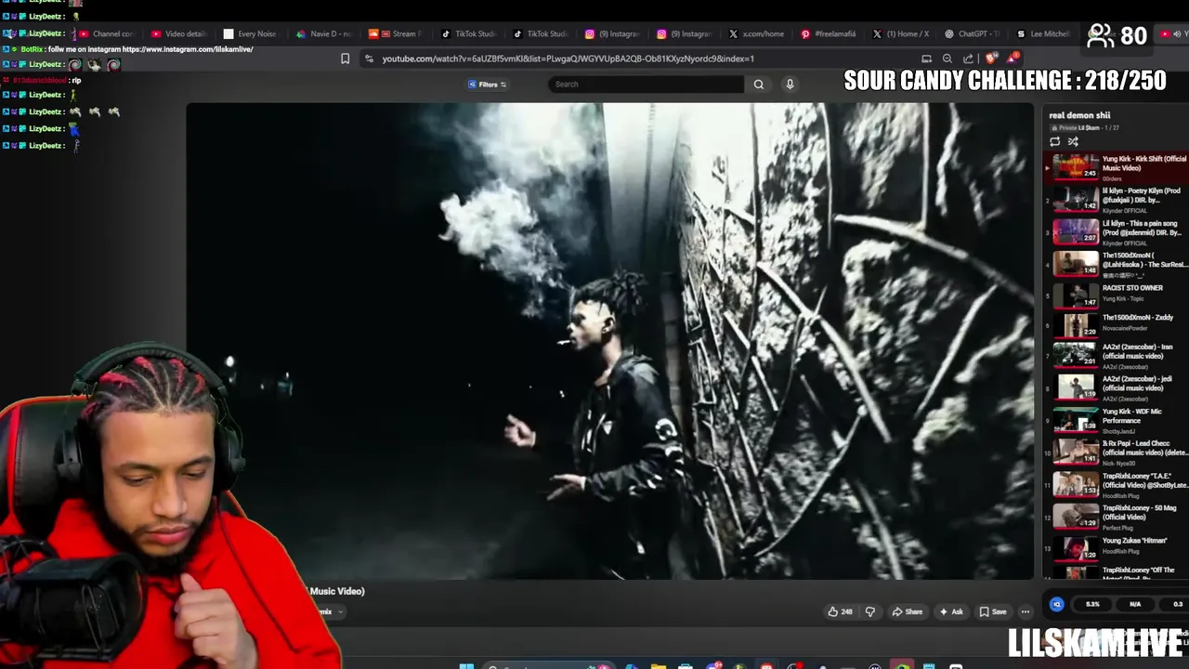
Task: Toggle playlist loop icon
Action: (1054, 142)
